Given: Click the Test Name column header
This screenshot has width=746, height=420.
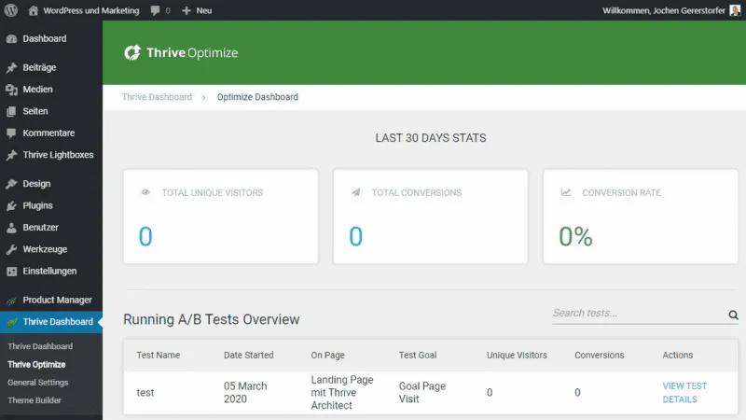Looking at the screenshot, I should coord(159,356).
